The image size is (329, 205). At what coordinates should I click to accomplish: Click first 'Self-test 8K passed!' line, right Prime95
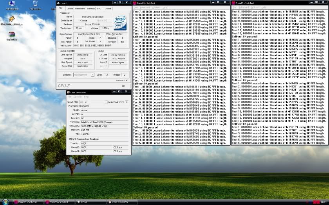tap(244, 37)
